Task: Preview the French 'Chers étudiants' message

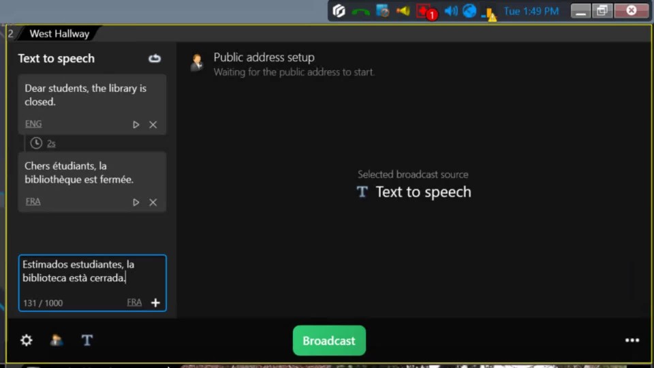Action: point(136,202)
